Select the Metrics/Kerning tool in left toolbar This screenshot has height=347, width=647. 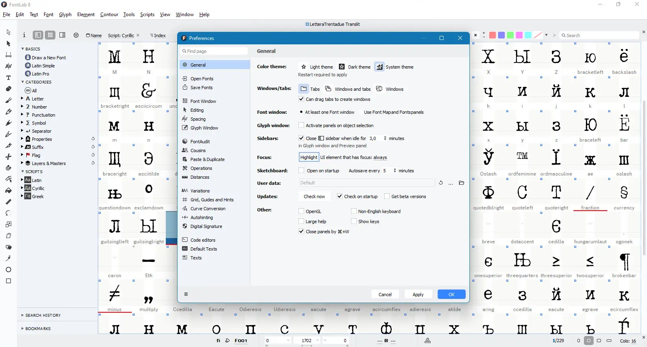pos(8,66)
